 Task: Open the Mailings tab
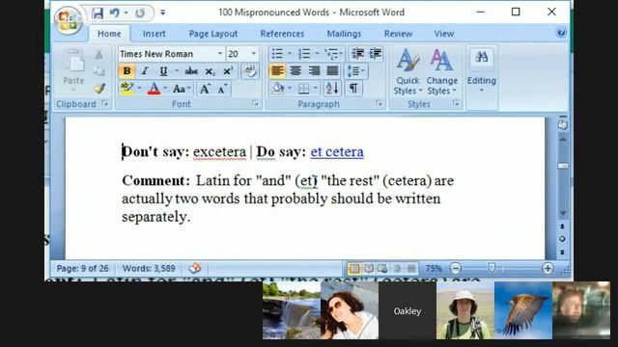click(344, 34)
